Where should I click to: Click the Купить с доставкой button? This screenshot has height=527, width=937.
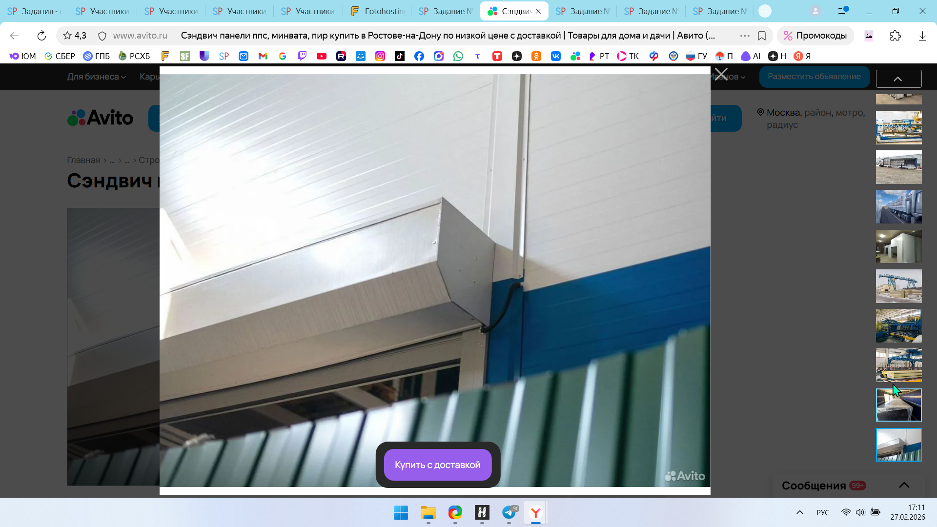point(437,465)
